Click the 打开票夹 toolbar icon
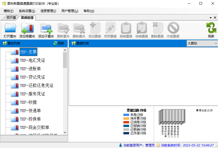 [10, 28]
